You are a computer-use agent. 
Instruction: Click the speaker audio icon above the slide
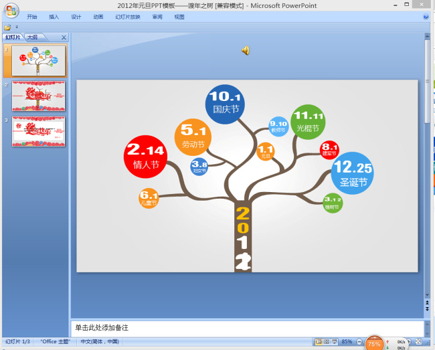[246, 50]
